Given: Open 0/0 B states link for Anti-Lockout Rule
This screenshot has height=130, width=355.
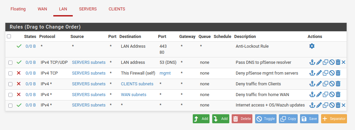Looking at the screenshot, I should coord(31,46).
